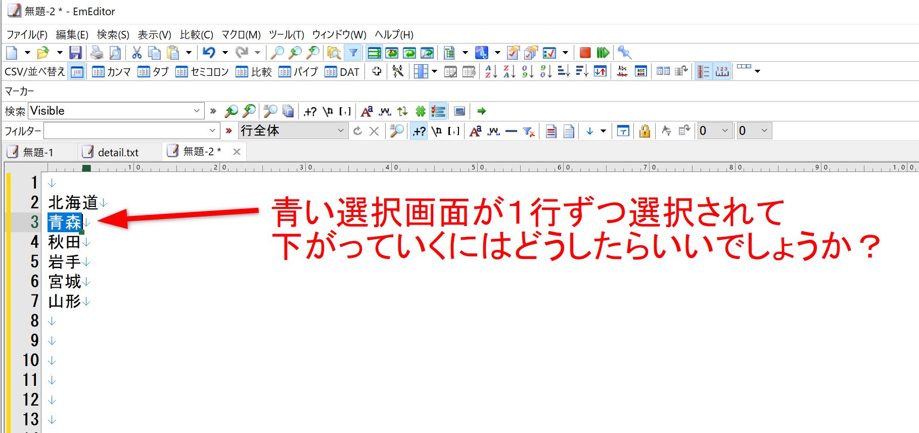Click the Refresh filter icon

pyautogui.click(x=357, y=131)
